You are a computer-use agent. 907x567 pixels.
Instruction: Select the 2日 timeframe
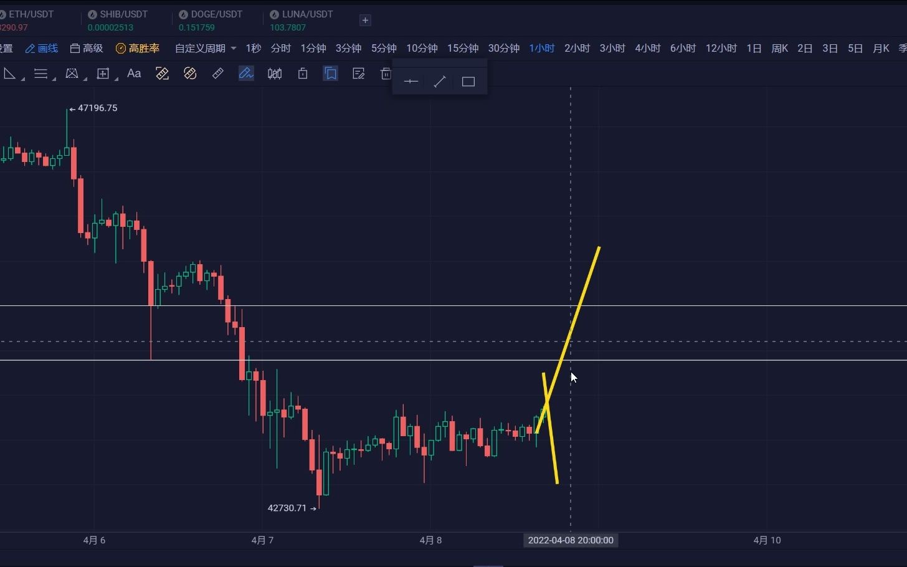click(805, 48)
